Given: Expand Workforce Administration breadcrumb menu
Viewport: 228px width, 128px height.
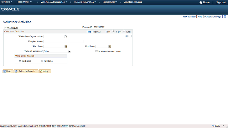Looking at the screenshot, I should (x=54, y=2).
